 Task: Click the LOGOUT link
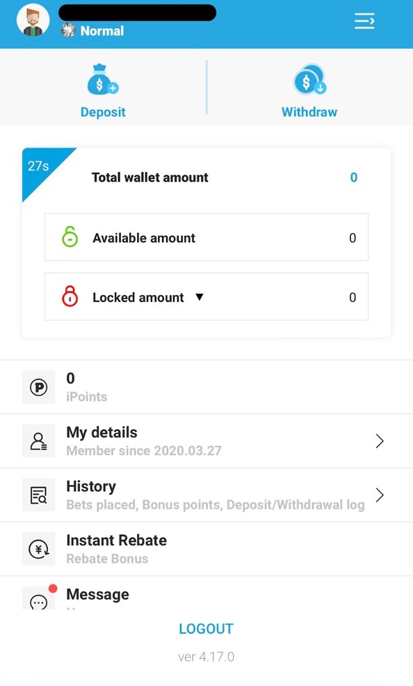[206, 628]
